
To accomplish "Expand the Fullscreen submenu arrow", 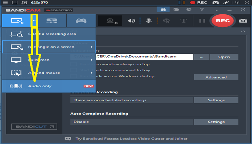I will 92,60.
